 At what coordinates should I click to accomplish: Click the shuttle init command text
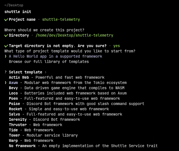(18, 12)
